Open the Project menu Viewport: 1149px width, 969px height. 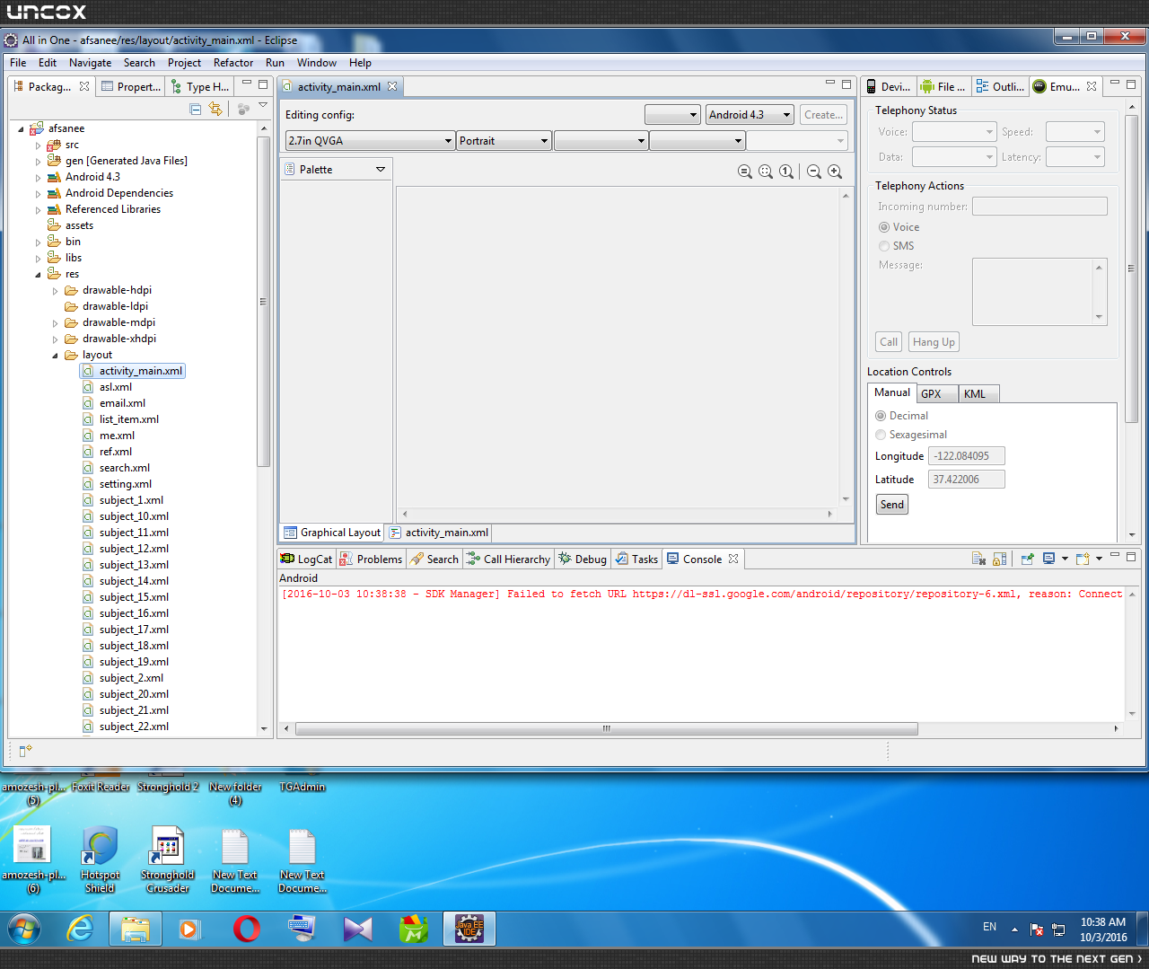pyautogui.click(x=184, y=63)
